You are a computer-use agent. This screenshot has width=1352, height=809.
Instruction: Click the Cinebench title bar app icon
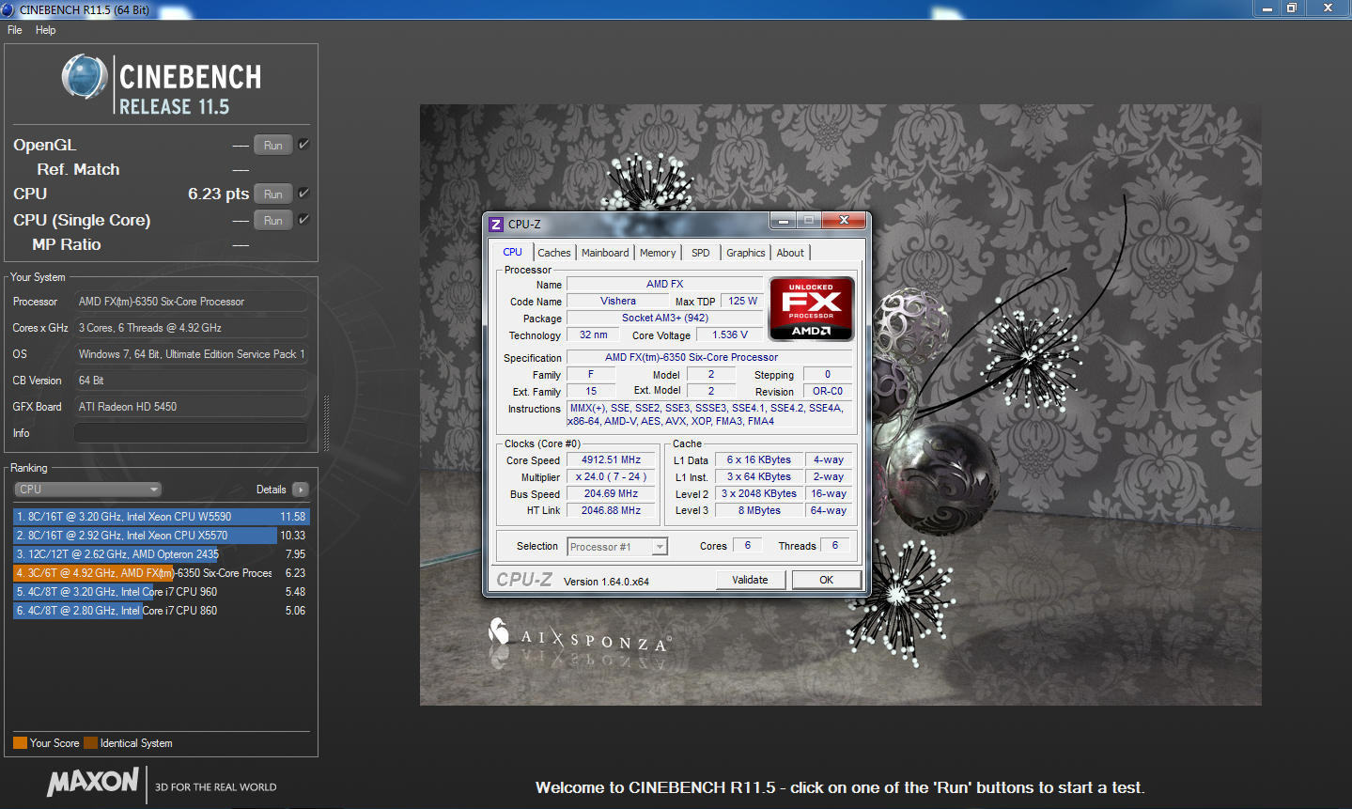tap(8, 9)
